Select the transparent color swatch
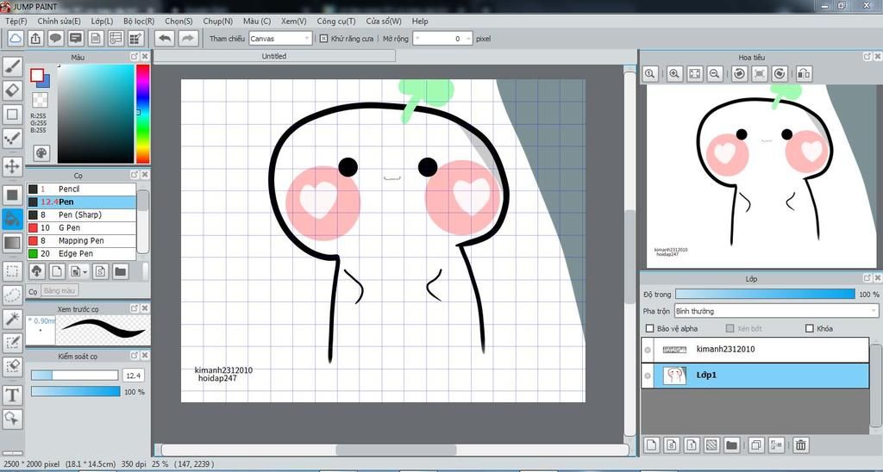 point(40,100)
